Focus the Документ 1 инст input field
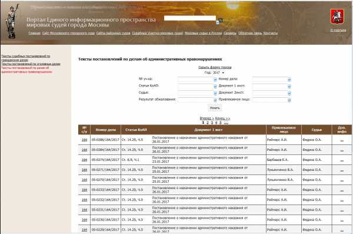This screenshot has width=353, height=234. pyautogui.click(x=269, y=86)
